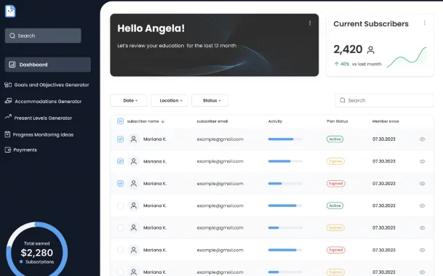Click the Activity column header
Screen dimensions: 443x276
[275, 121]
